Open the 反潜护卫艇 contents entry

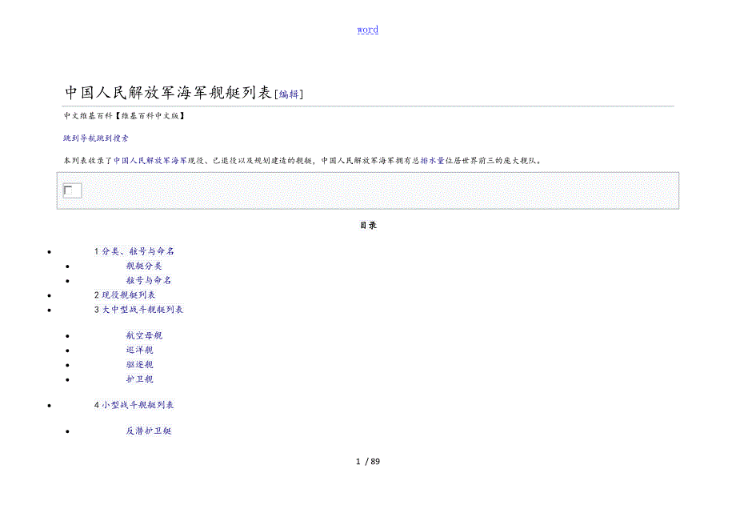pyautogui.click(x=149, y=431)
